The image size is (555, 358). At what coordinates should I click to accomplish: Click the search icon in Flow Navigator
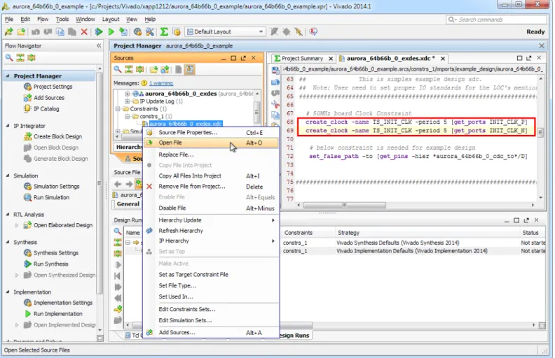pos(9,57)
